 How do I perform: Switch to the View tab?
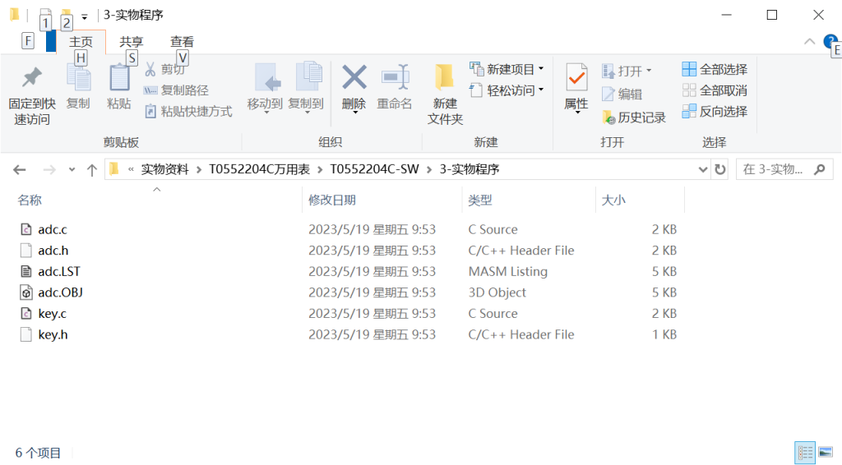(182, 41)
